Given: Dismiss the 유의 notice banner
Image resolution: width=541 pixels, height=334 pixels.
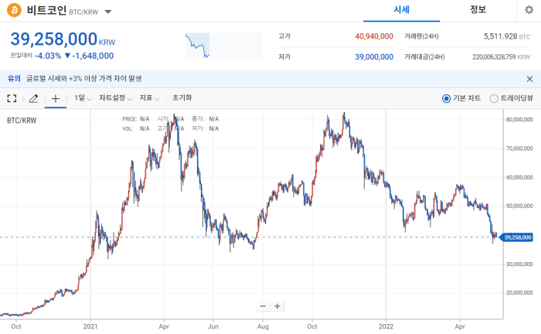Looking at the screenshot, I should tap(529, 79).
